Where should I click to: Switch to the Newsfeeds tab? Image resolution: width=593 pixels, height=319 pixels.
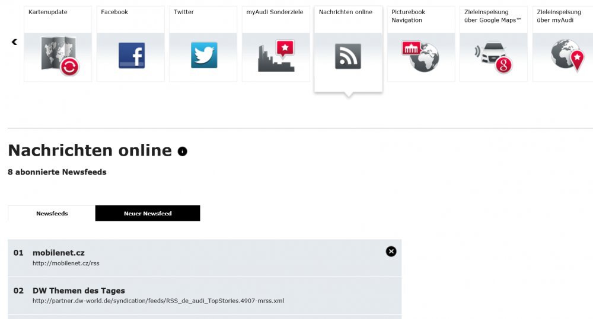52,214
